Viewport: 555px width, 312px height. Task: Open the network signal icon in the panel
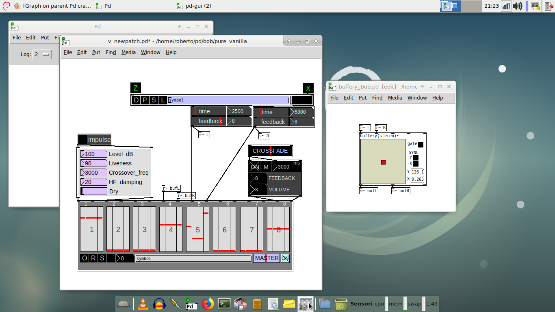(506, 6)
